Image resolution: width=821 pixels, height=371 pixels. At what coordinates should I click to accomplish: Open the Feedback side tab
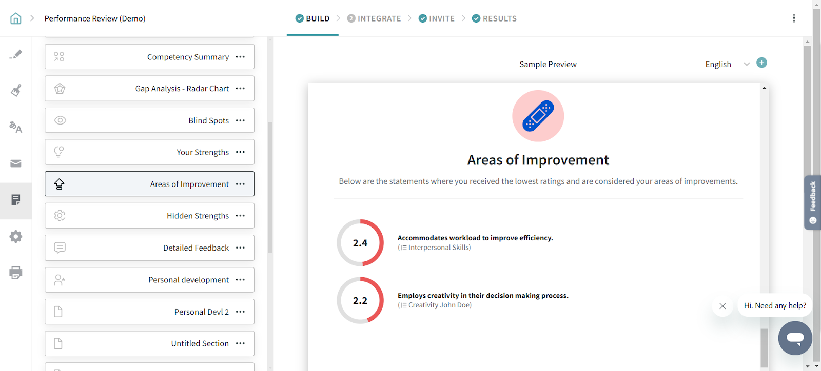(x=813, y=202)
